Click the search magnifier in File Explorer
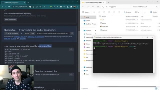The image size is (160, 90). [x=157, y=7]
